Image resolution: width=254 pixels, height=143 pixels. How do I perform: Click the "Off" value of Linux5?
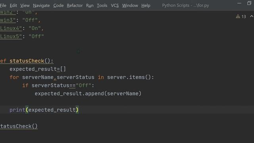36,36
